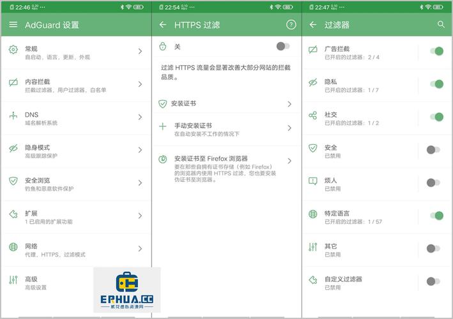This screenshot has width=453, height=319.
Task: Expand the 扩展 row chevron
Action: click(140, 216)
